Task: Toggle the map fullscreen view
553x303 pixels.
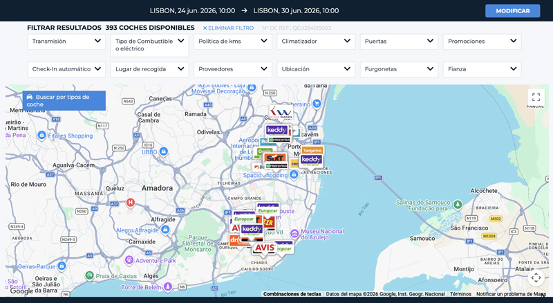Action: (x=536, y=97)
